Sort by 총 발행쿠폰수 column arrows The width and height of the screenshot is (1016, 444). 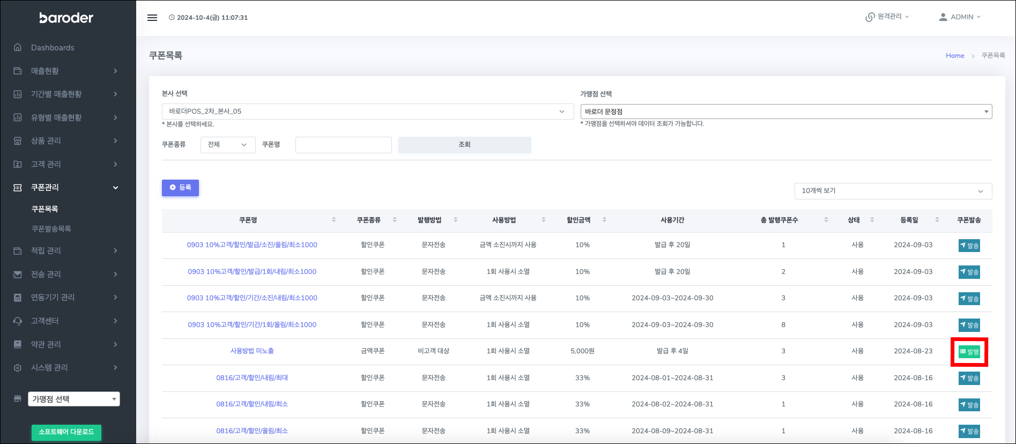(x=826, y=220)
